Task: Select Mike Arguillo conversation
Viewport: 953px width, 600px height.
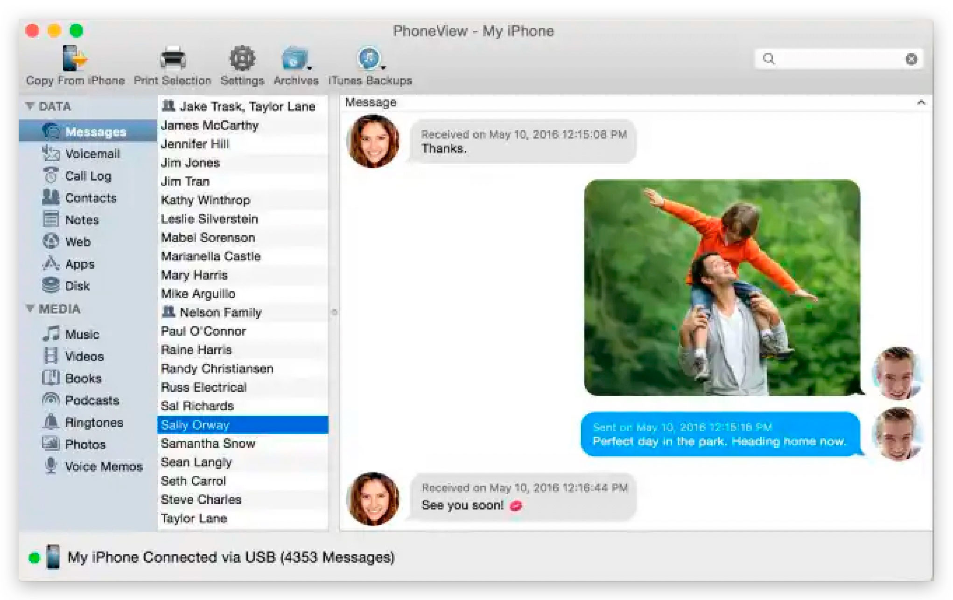Action: (243, 293)
